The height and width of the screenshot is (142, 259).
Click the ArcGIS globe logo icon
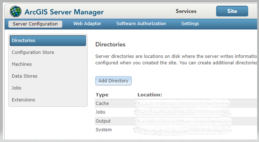click(16, 11)
